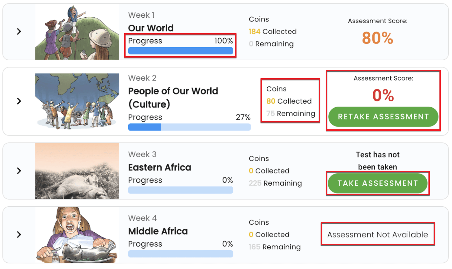Screen dimensions: 452x269
Task: Select the Middle Africa lesson title
Action: (x=158, y=231)
